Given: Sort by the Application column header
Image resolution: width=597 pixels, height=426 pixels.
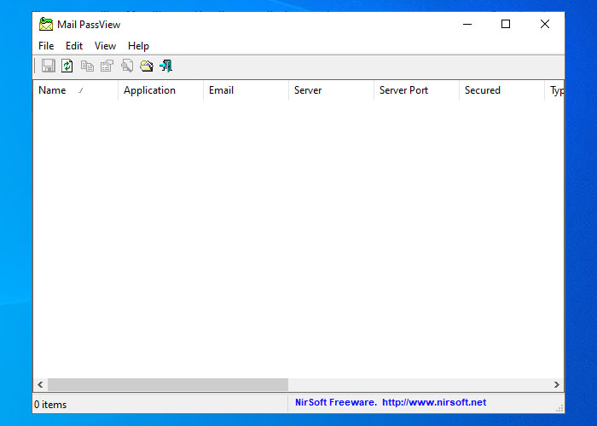Looking at the screenshot, I should point(160,90).
